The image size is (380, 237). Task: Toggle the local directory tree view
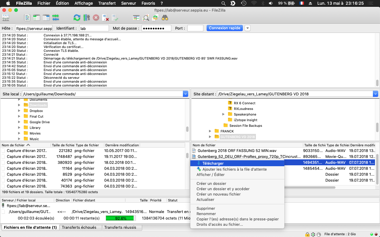tap(37, 18)
